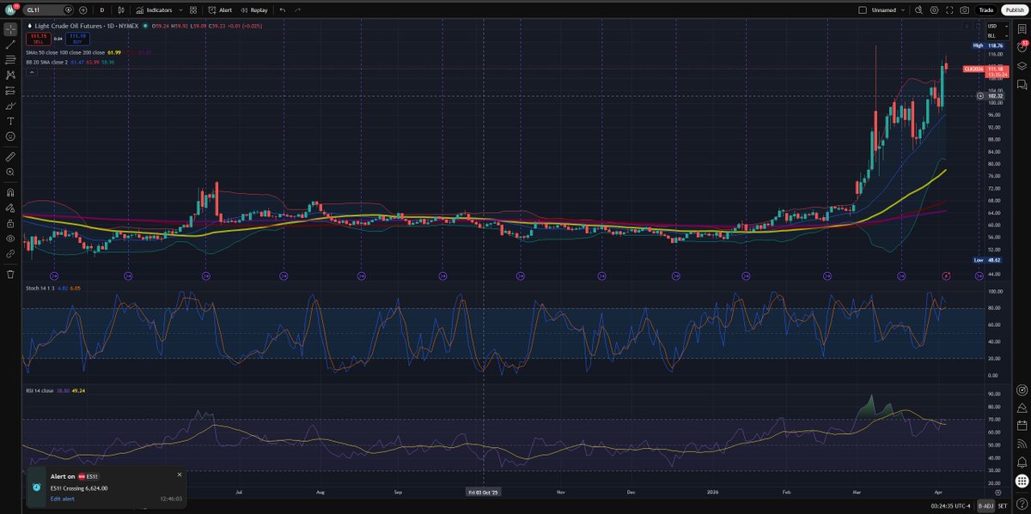The image size is (1031, 514).
Task: Click the red SELL price button
Action: tap(38, 39)
